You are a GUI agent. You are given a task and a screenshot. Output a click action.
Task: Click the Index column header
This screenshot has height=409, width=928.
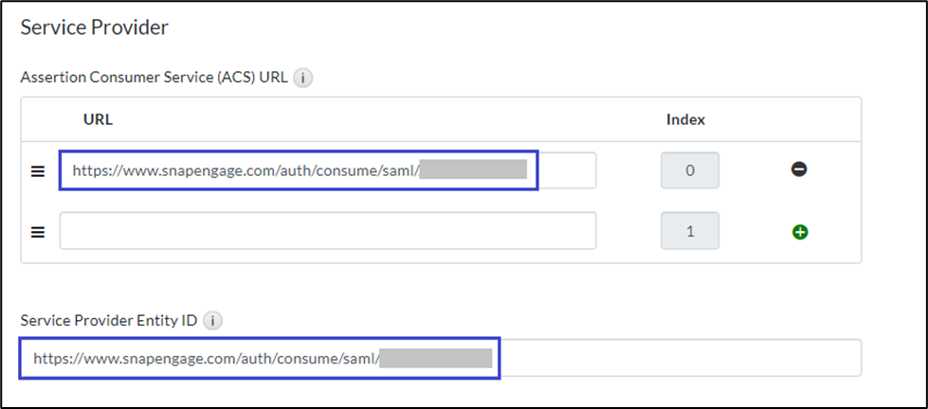click(x=685, y=119)
